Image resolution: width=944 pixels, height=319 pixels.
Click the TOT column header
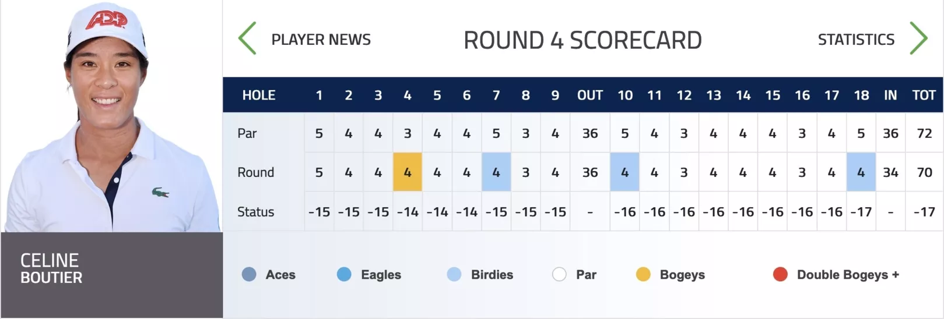click(924, 95)
